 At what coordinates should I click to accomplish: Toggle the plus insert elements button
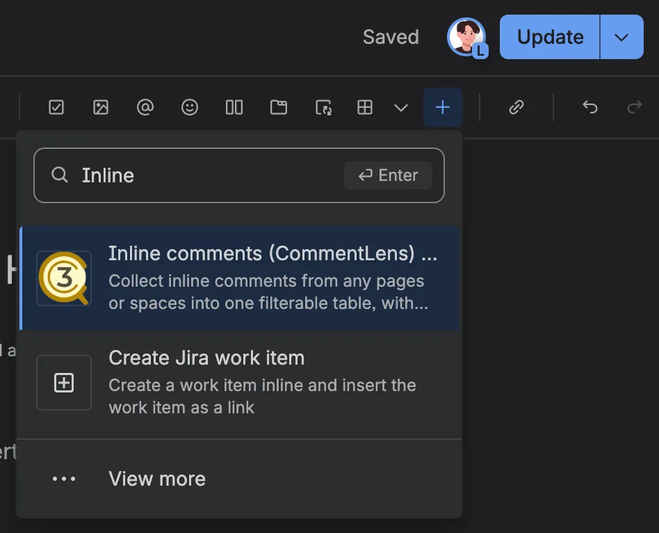443,107
